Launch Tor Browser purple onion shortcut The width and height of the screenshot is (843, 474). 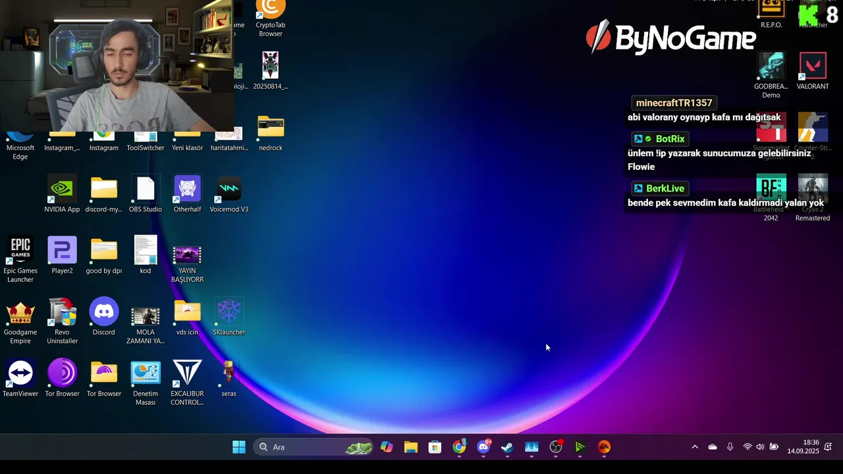[x=62, y=379]
